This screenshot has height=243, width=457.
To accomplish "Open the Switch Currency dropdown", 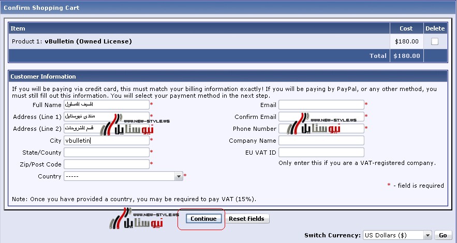I will (397, 235).
